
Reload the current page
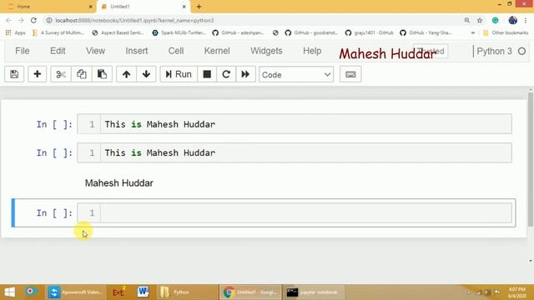coord(33,20)
